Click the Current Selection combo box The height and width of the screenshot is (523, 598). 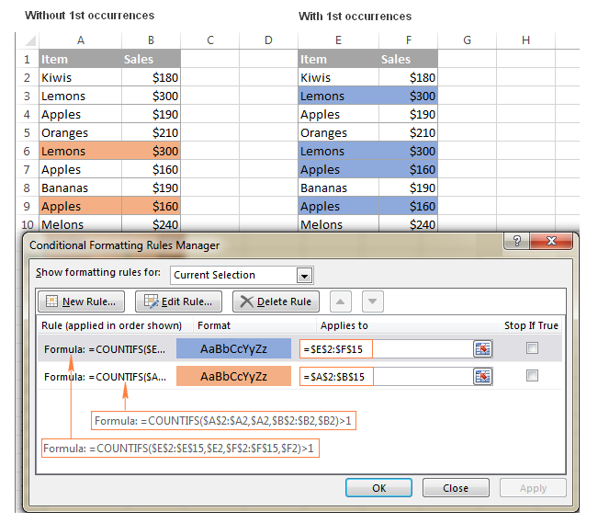tap(242, 275)
